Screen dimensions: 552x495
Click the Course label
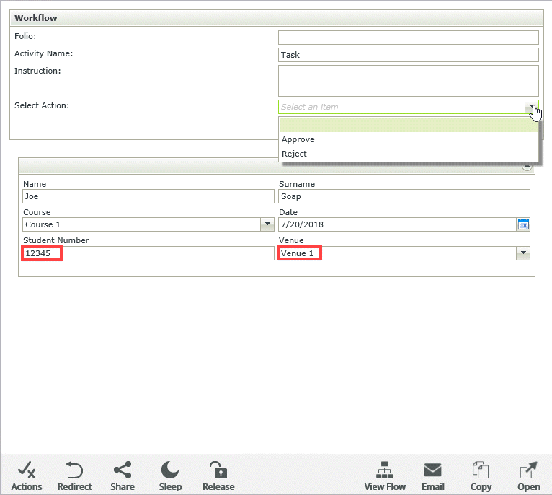pyautogui.click(x=37, y=212)
